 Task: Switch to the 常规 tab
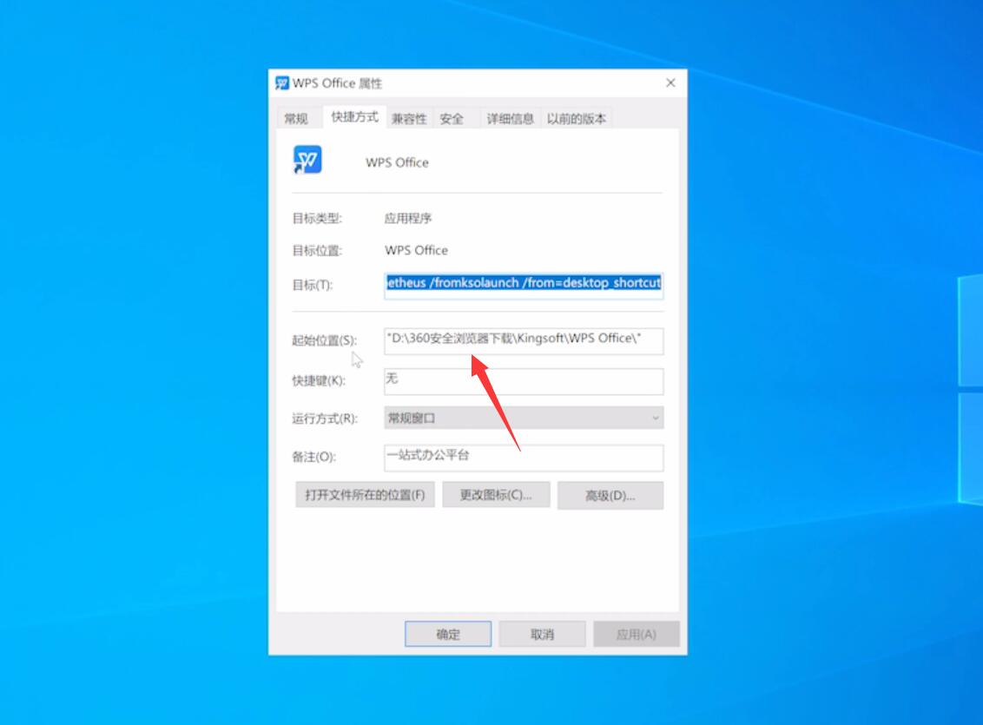click(x=296, y=118)
